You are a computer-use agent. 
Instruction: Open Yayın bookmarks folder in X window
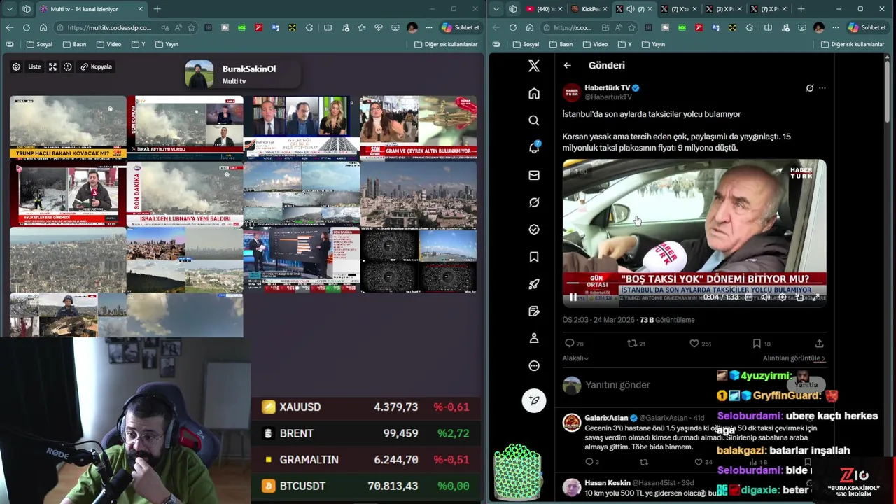click(654, 44)
